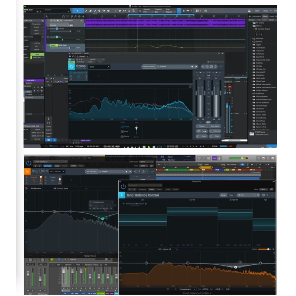Open the Ozone insert slot dropdown

click(82, 56)
